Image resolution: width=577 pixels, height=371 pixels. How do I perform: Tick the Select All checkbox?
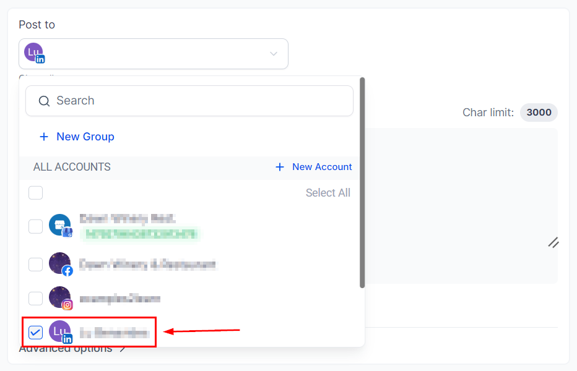pyautogui.click(x=36, y=193)
